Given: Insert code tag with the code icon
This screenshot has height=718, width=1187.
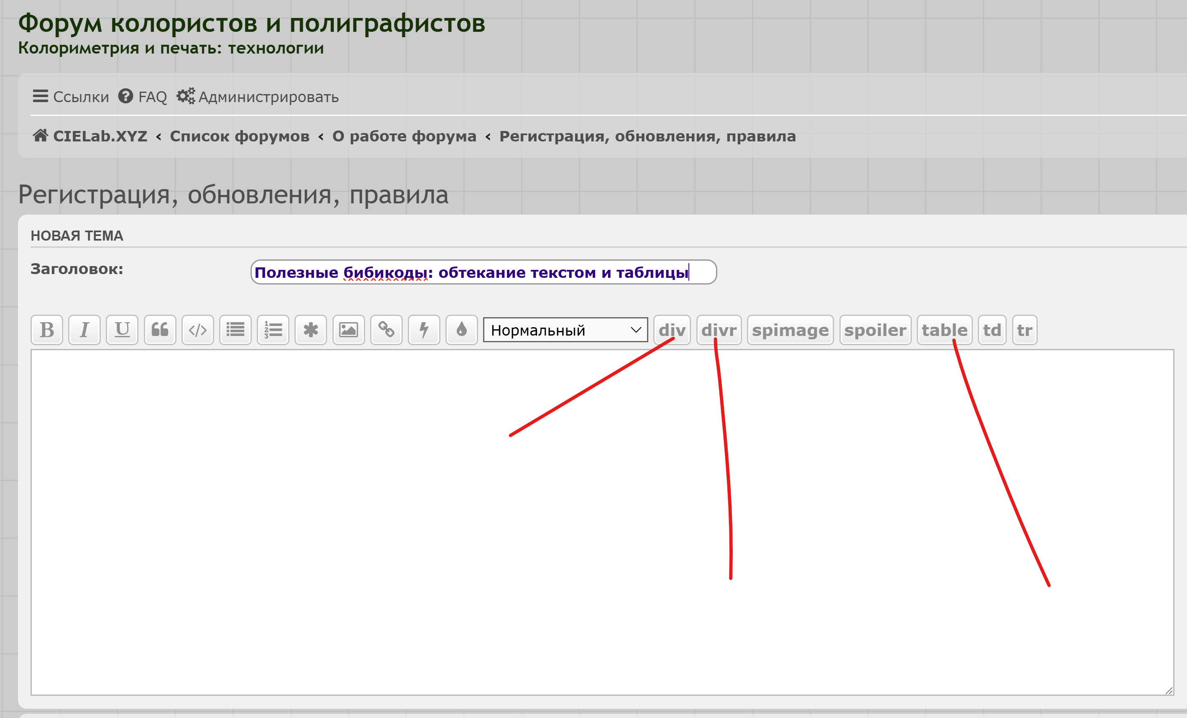Looking at the screenshot, I should (197, 330).
